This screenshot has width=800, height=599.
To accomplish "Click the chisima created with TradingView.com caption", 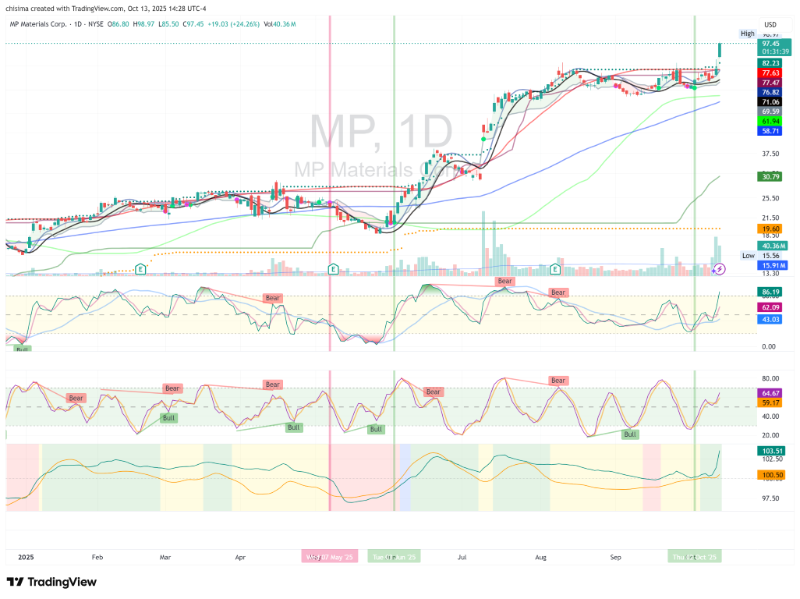I will [x=106, y=9].
